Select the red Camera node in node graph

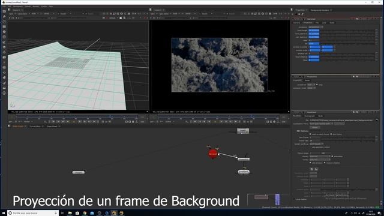213,154
